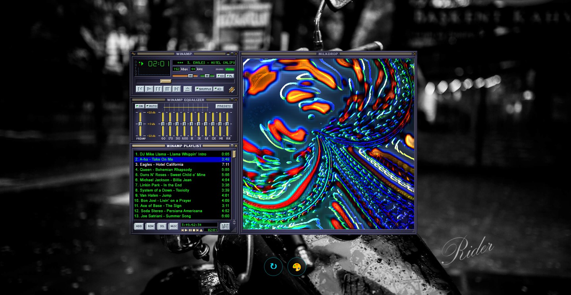
Task: Click the 1K equalizer band slider
Action: 192,124
